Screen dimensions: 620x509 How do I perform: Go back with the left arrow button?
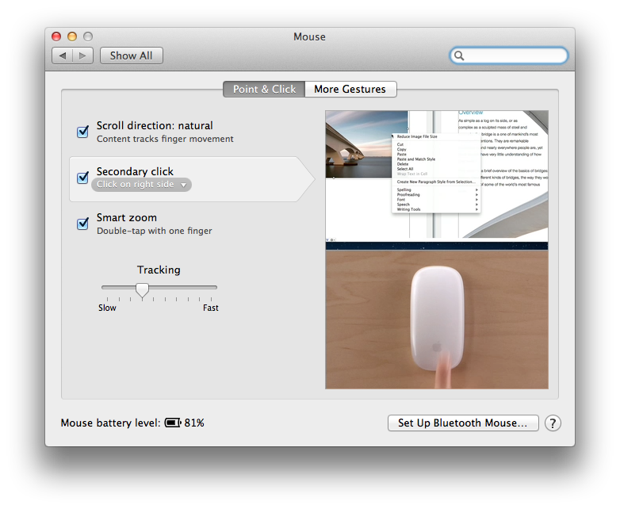tap(63, 55)
